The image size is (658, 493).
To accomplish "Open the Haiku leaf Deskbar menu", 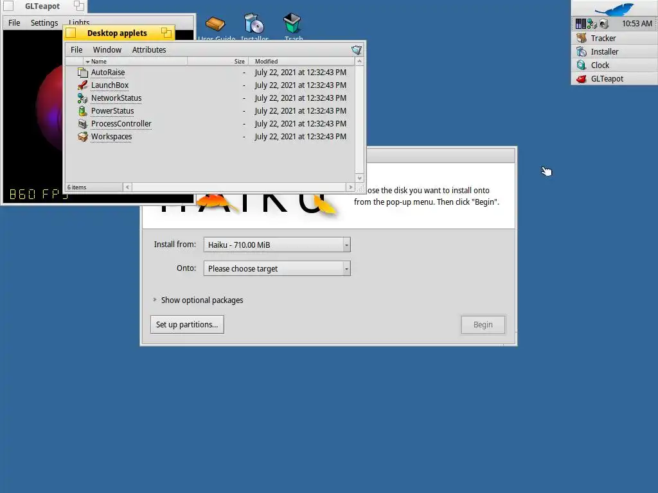I will (x=614, y=8).
